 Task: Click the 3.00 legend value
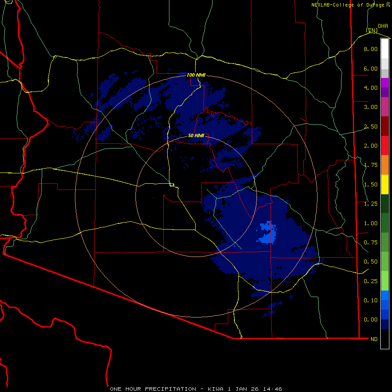[371, 107]
